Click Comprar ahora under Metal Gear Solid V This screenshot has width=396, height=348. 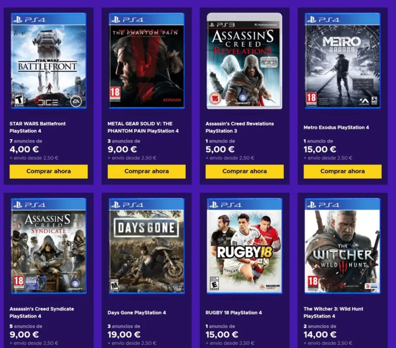click(146, 171)
